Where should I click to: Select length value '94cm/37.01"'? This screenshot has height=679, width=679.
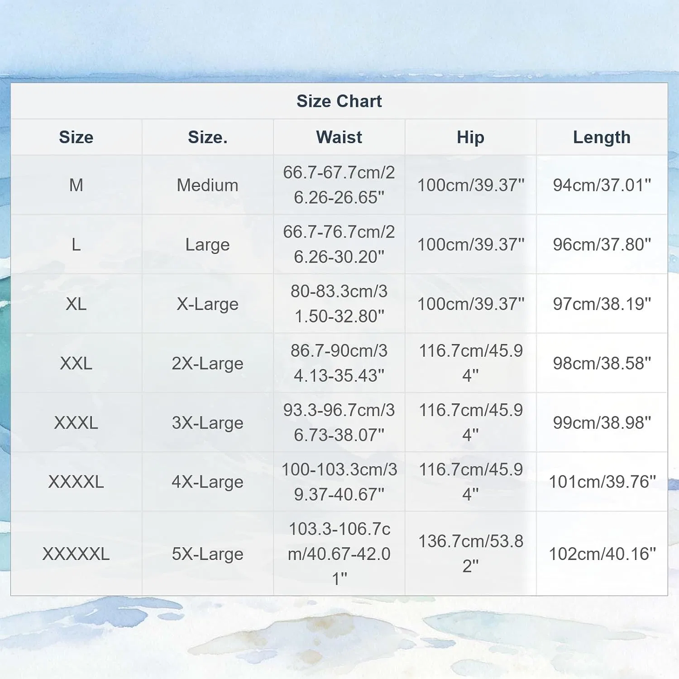pos(602,185)
